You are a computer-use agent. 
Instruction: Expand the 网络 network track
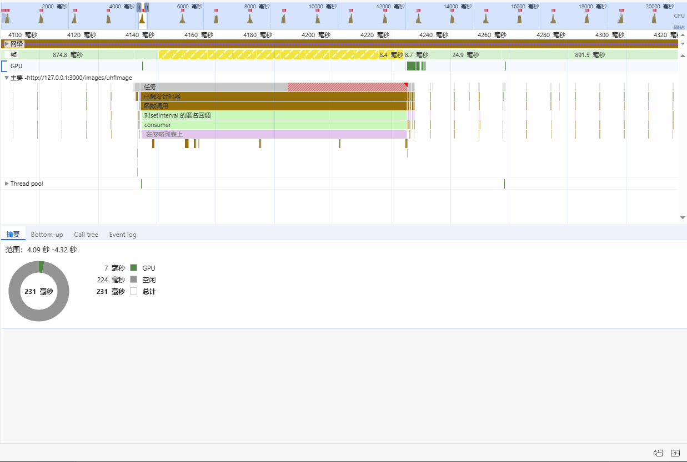tap(7, 44)
